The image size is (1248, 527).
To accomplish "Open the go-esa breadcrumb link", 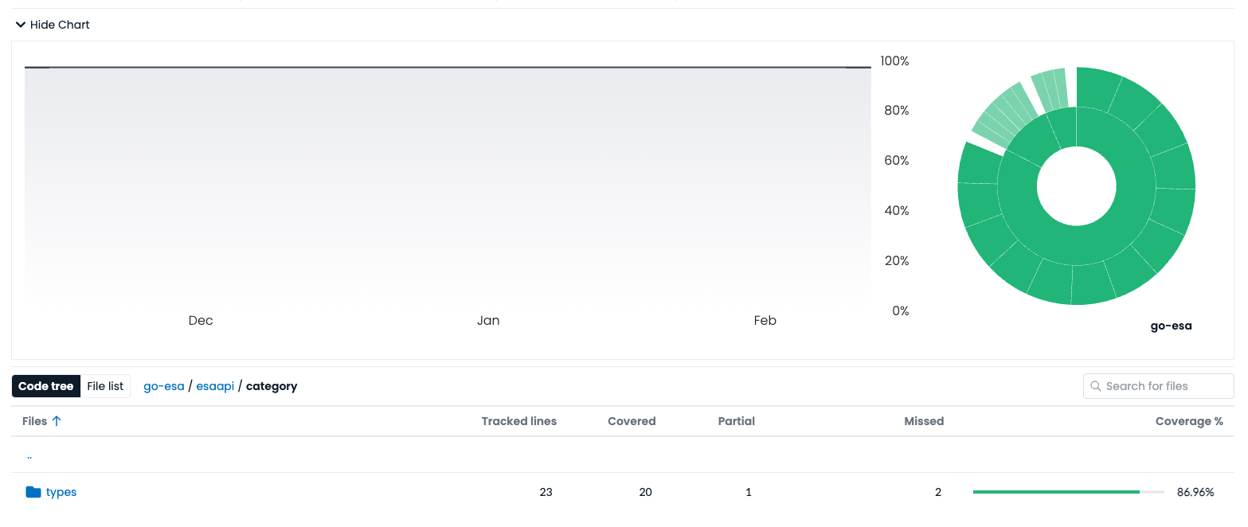I will pyautogui.click(x=163, y=386).
